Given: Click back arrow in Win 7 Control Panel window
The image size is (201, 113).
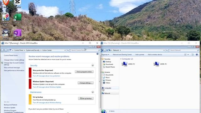Looking at the screenshot, I should click(x=2, y=50).
